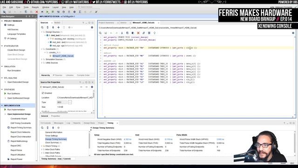Collapse the SYNTHESIS section

[2, 89]
